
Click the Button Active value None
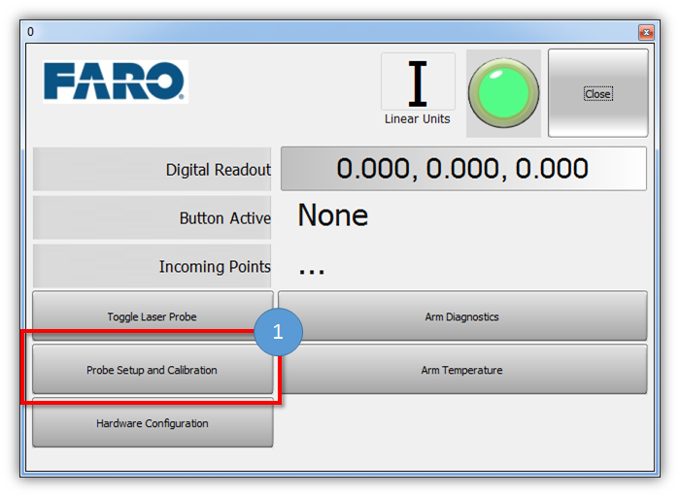[x=332, y=215]
